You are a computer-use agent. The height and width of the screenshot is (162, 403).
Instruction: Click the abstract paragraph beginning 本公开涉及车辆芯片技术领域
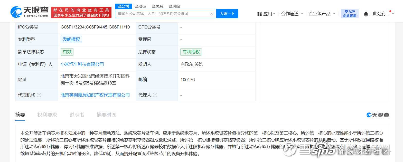[x=202, y=143]
